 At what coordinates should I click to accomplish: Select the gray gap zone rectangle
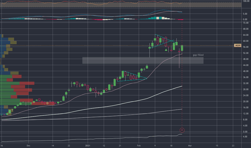[143, 60]
